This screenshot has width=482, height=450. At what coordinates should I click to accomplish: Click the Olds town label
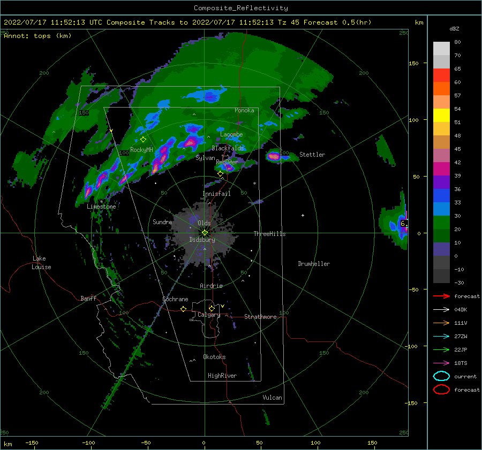click(204, 223)
